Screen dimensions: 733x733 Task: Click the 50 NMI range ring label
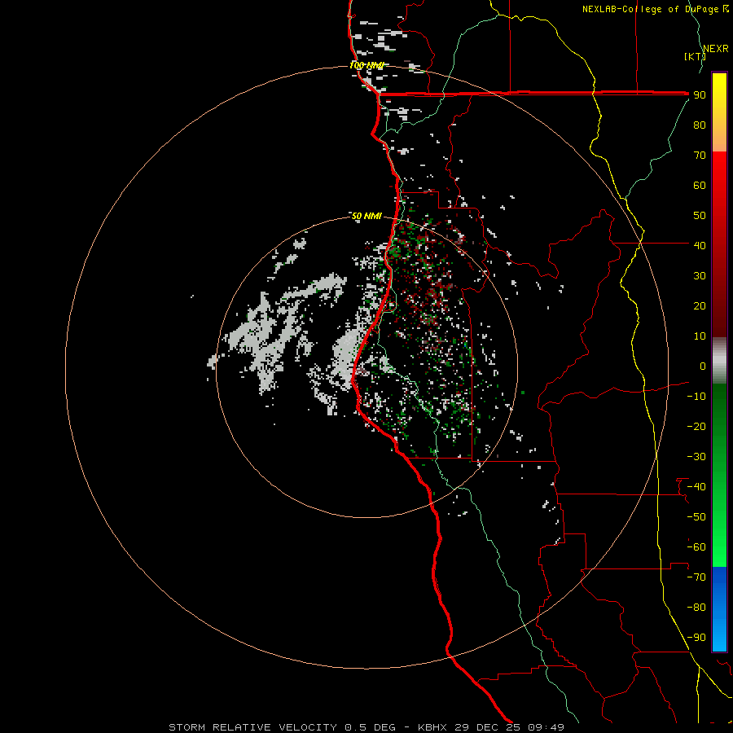click(x=366, y=216)
